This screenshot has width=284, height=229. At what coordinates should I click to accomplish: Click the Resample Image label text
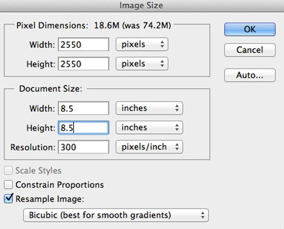click(50, 199)
